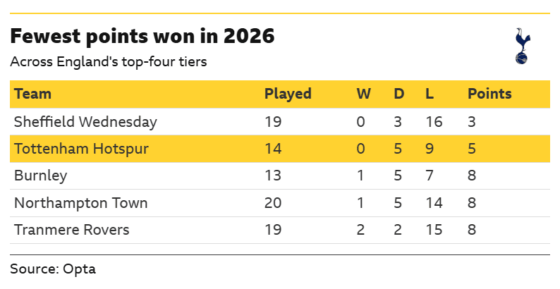Click Sheffield Wednesday's points value 3
The image size is (560, 289).
[472, 122]
